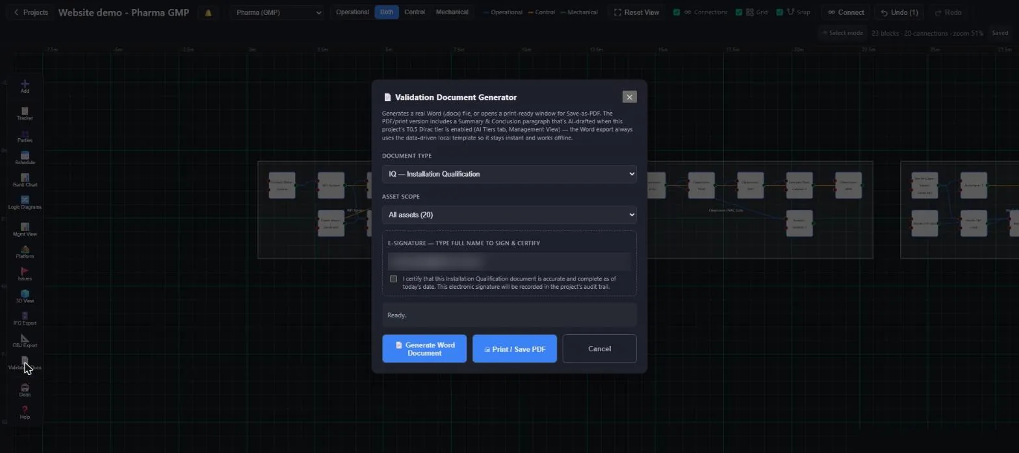Click the notification bell icon
This screenshot has width=1019, height=453.
(x=208, y=12)
